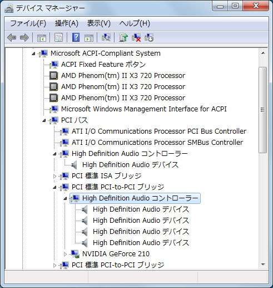
Task: Open the Properties toolbar icon
Action: pos(59,37)
